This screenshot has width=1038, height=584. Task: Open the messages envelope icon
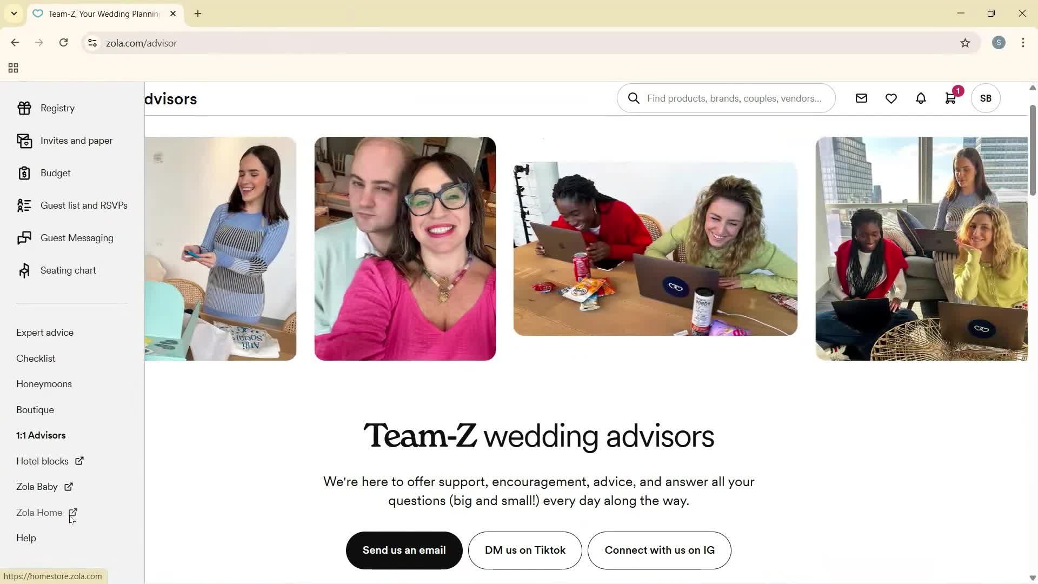click(x=861, y=98)
